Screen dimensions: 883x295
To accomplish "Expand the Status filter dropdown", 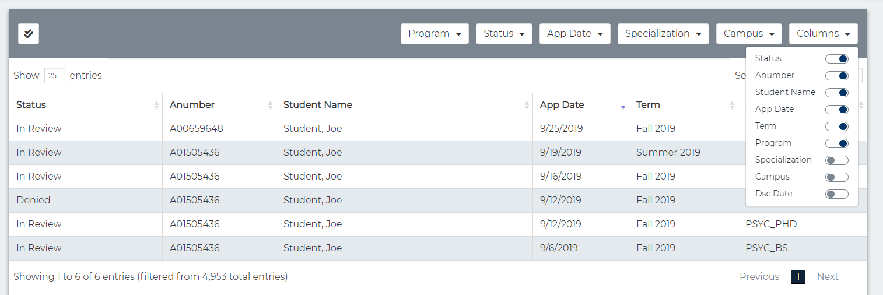I will click(x=504, y=34).
